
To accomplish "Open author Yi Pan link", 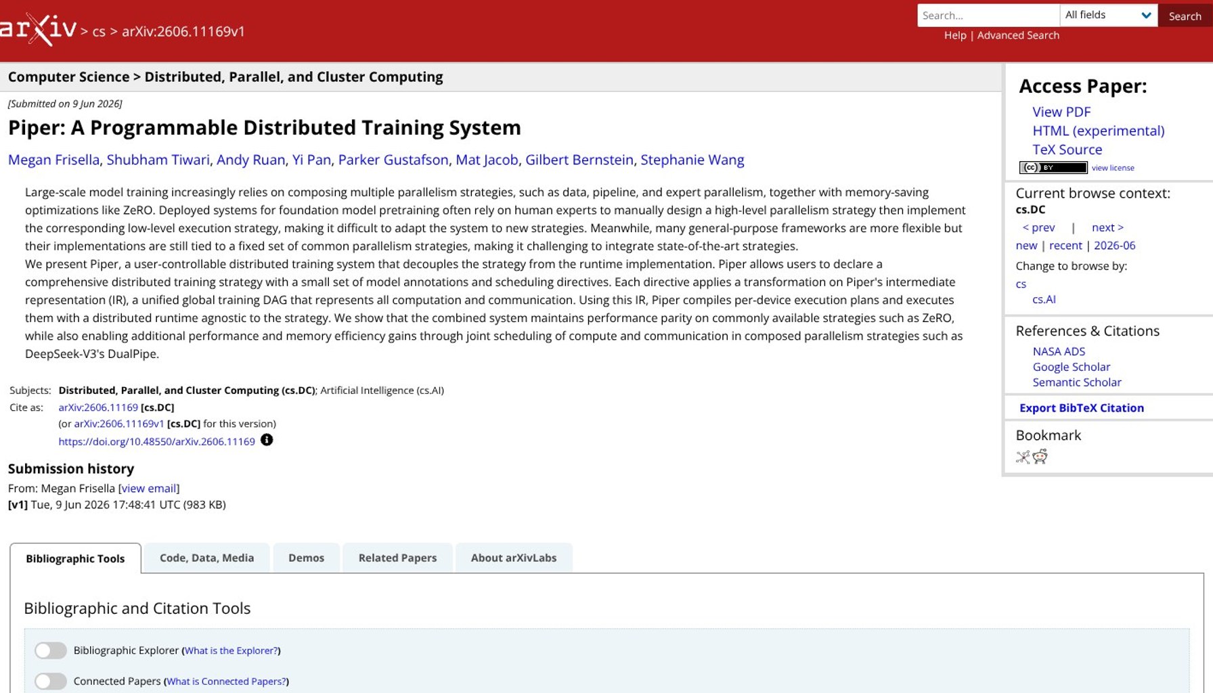I will (x=311, y=160).
